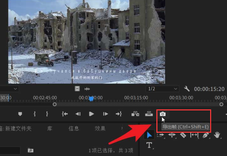227x156 pixels.
Task: Click the 00:00:15:20 duration timecode
Action: click(x=209, y=89)
